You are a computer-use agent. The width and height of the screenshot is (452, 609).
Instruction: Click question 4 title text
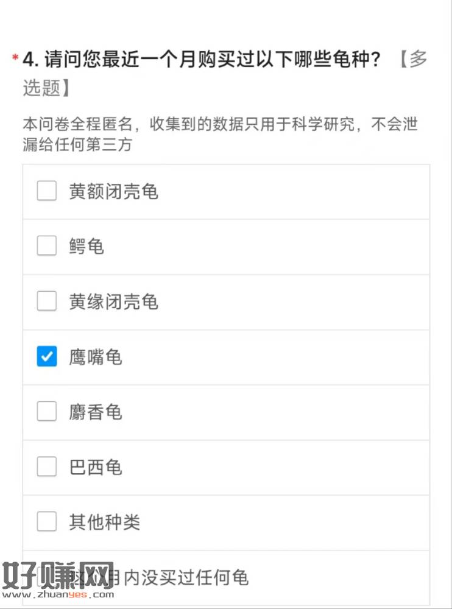[201, 60]
